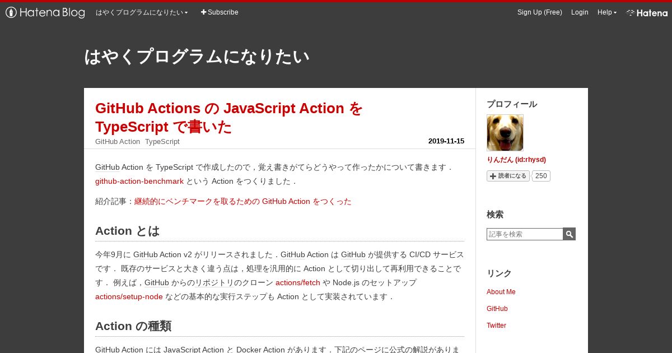Click the GitHub keyword link before からのリポジトリ
The width and height of the screenshot is (672, 353).
tap(157, 282)
